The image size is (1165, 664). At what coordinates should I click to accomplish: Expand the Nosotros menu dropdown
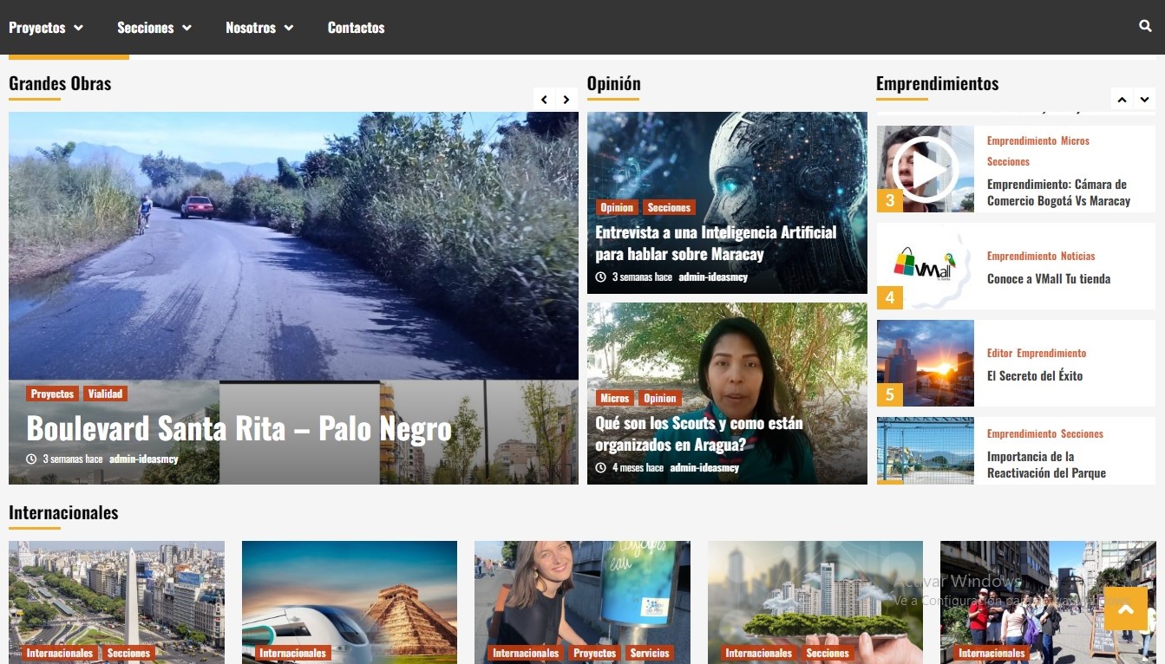(259, 28)
